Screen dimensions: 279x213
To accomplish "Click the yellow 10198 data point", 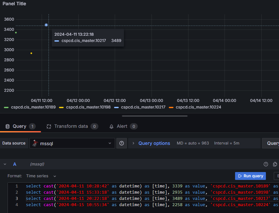I will point(31,53).
